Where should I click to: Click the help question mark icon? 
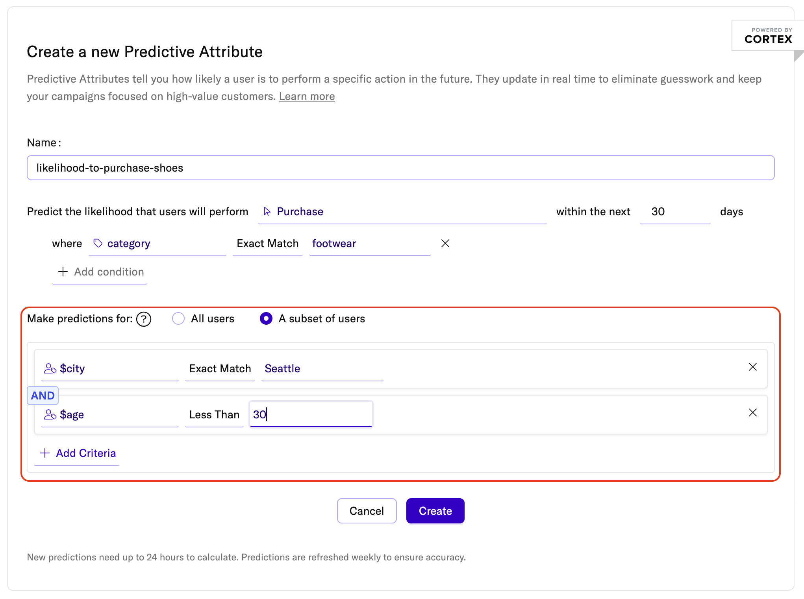click(144, 319)
